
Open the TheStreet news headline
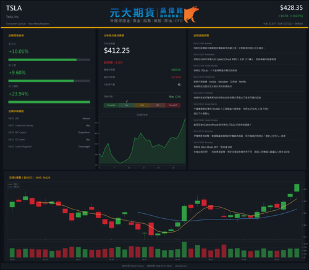(x=227, y=97)
